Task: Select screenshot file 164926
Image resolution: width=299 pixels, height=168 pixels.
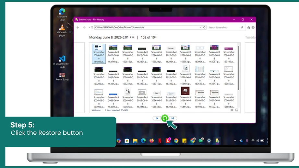Action: point(200,98)
